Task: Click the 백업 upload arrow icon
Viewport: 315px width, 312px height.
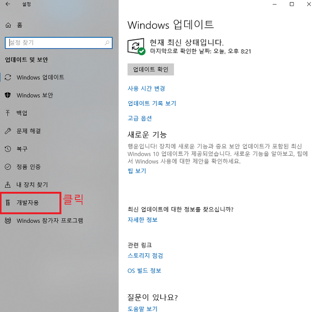Action: 8,113
